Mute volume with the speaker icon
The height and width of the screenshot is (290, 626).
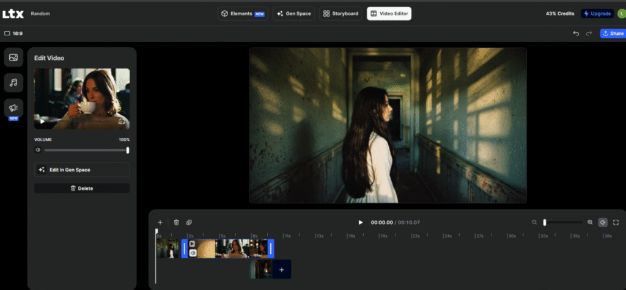[38, 150]
